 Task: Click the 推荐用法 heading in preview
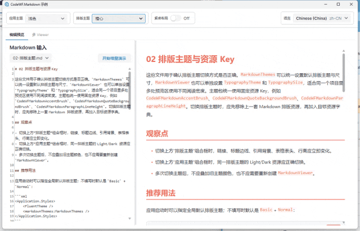pos(161,193)
